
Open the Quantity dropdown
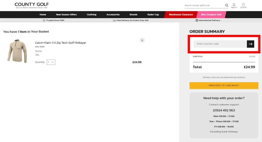51,62
